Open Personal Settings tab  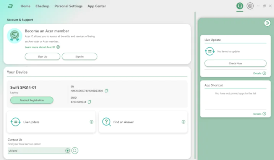coord(68,6)
